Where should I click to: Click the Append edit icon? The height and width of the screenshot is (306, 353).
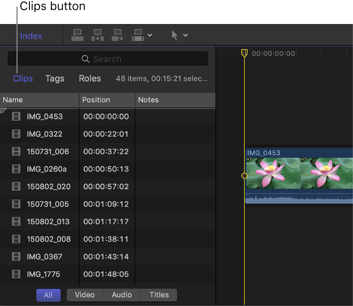pos(118,35)
